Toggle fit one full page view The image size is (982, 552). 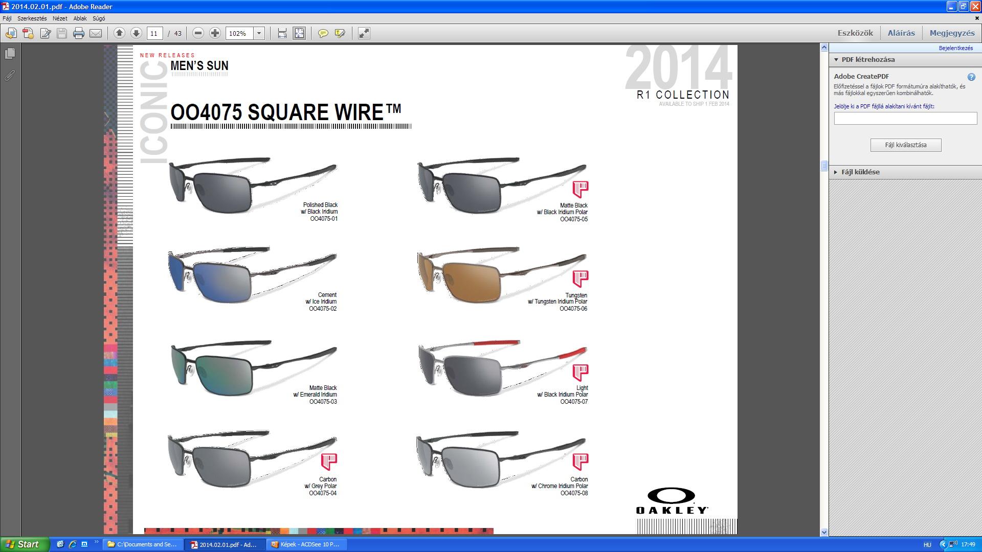click(x=299, y=33)
